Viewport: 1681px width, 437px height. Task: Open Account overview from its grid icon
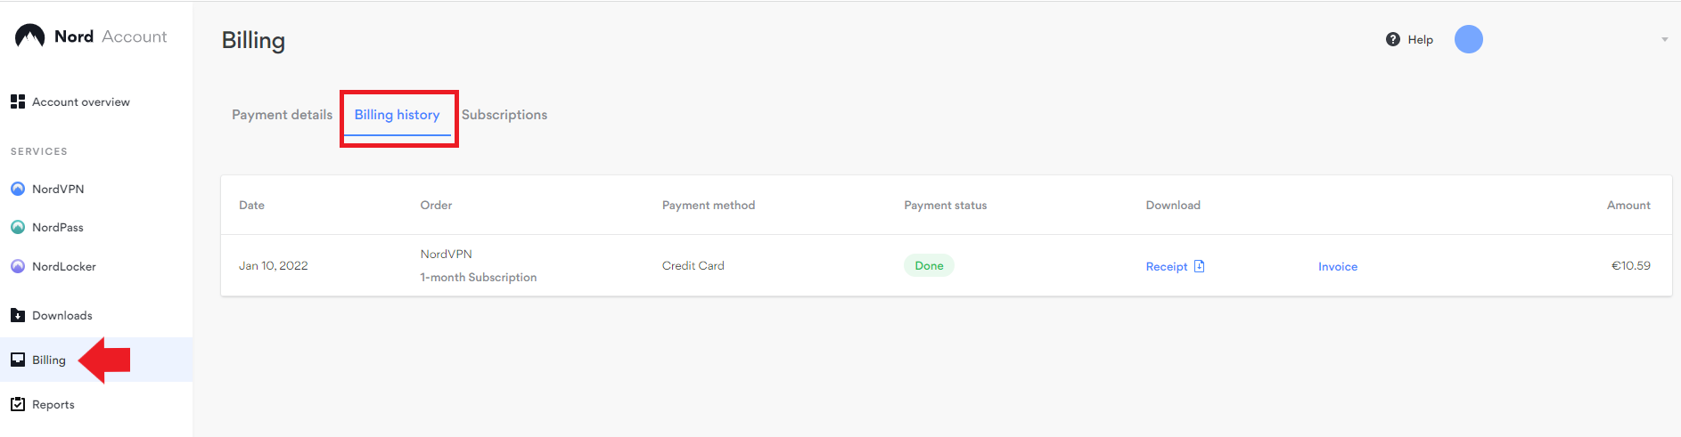[x=18, y=101]
